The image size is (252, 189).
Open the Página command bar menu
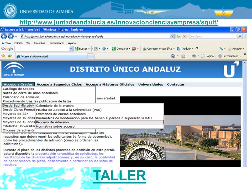coord(209,56)
